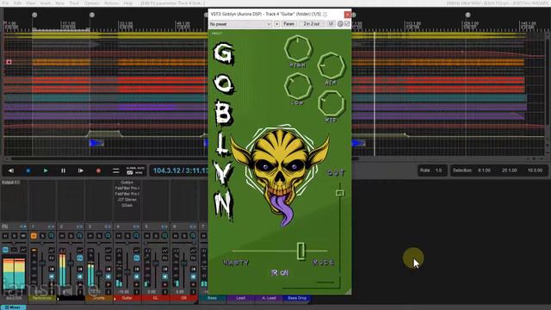Jump to project end in transport
Screen dimensions: 551x310
click(80, 170)
